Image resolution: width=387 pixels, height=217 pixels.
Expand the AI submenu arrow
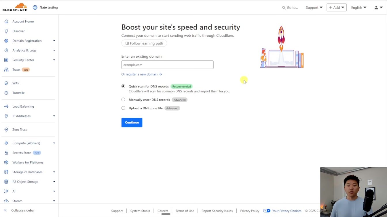pos(54,191)
